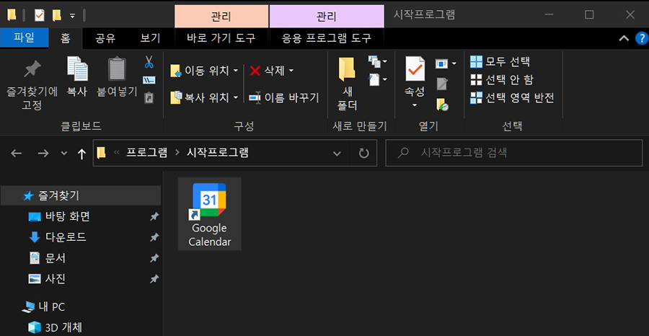Open the address bar history dropdown
This screenshot has height=336, width=649.
[x=337, y=154]
